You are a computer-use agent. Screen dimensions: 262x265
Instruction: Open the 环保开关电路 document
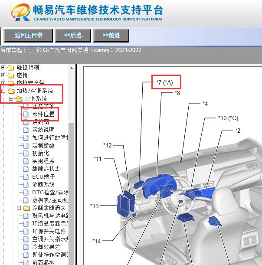click(49, 231)
